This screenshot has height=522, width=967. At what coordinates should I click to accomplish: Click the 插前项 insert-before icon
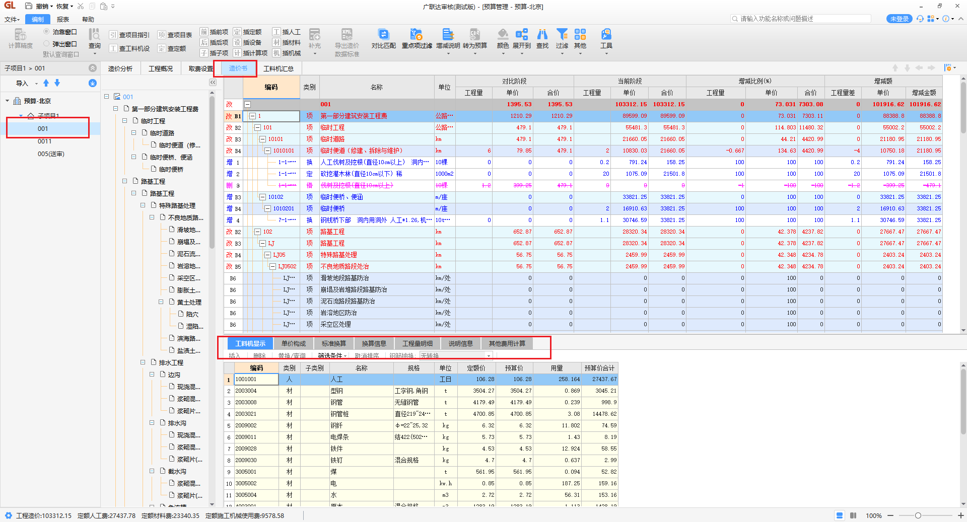204,32
